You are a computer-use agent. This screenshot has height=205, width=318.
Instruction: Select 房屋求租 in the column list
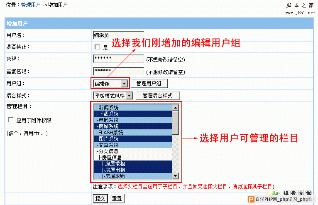point(133,164)
